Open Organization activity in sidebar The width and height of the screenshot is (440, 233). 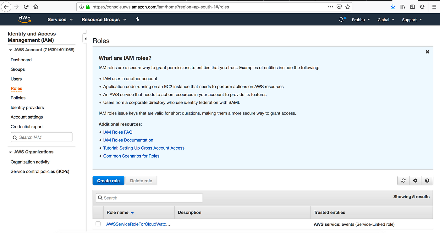(x=30, y=162)
